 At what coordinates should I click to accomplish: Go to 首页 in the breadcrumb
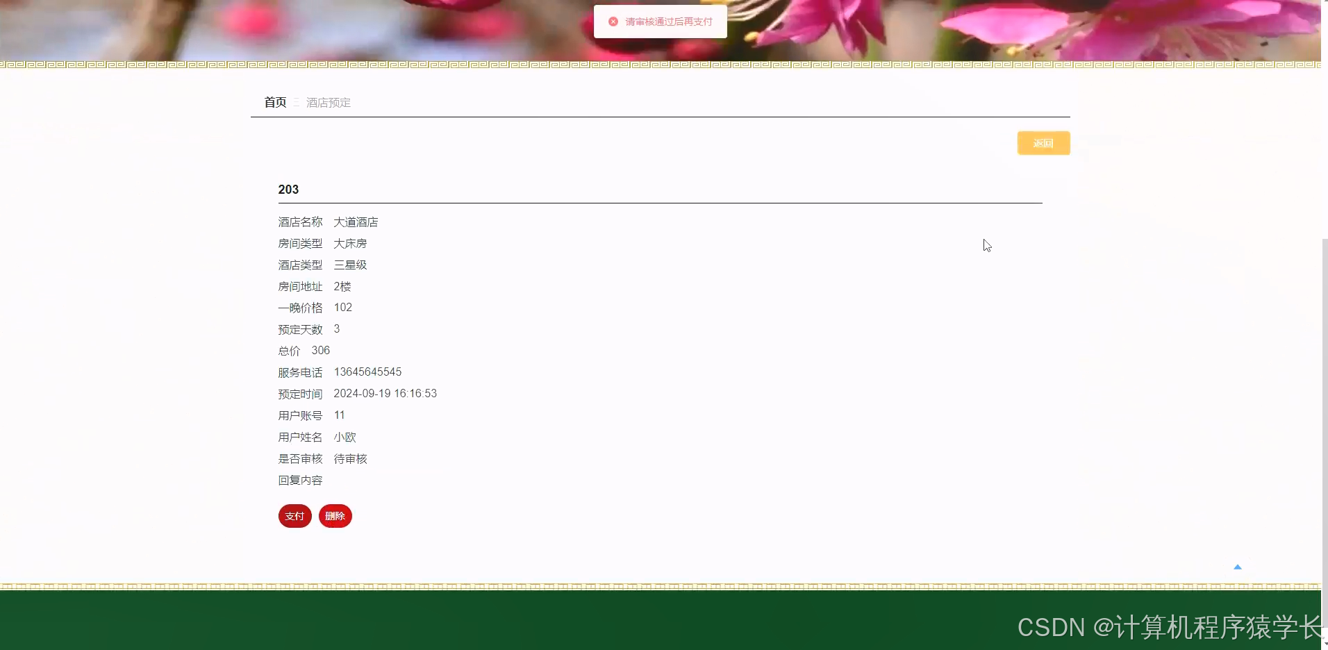click(275, 103)
